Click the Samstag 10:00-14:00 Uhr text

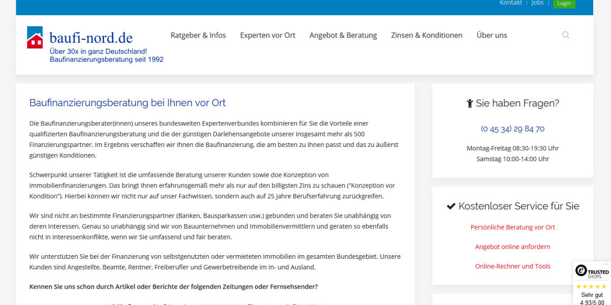(x=513, y=159)
